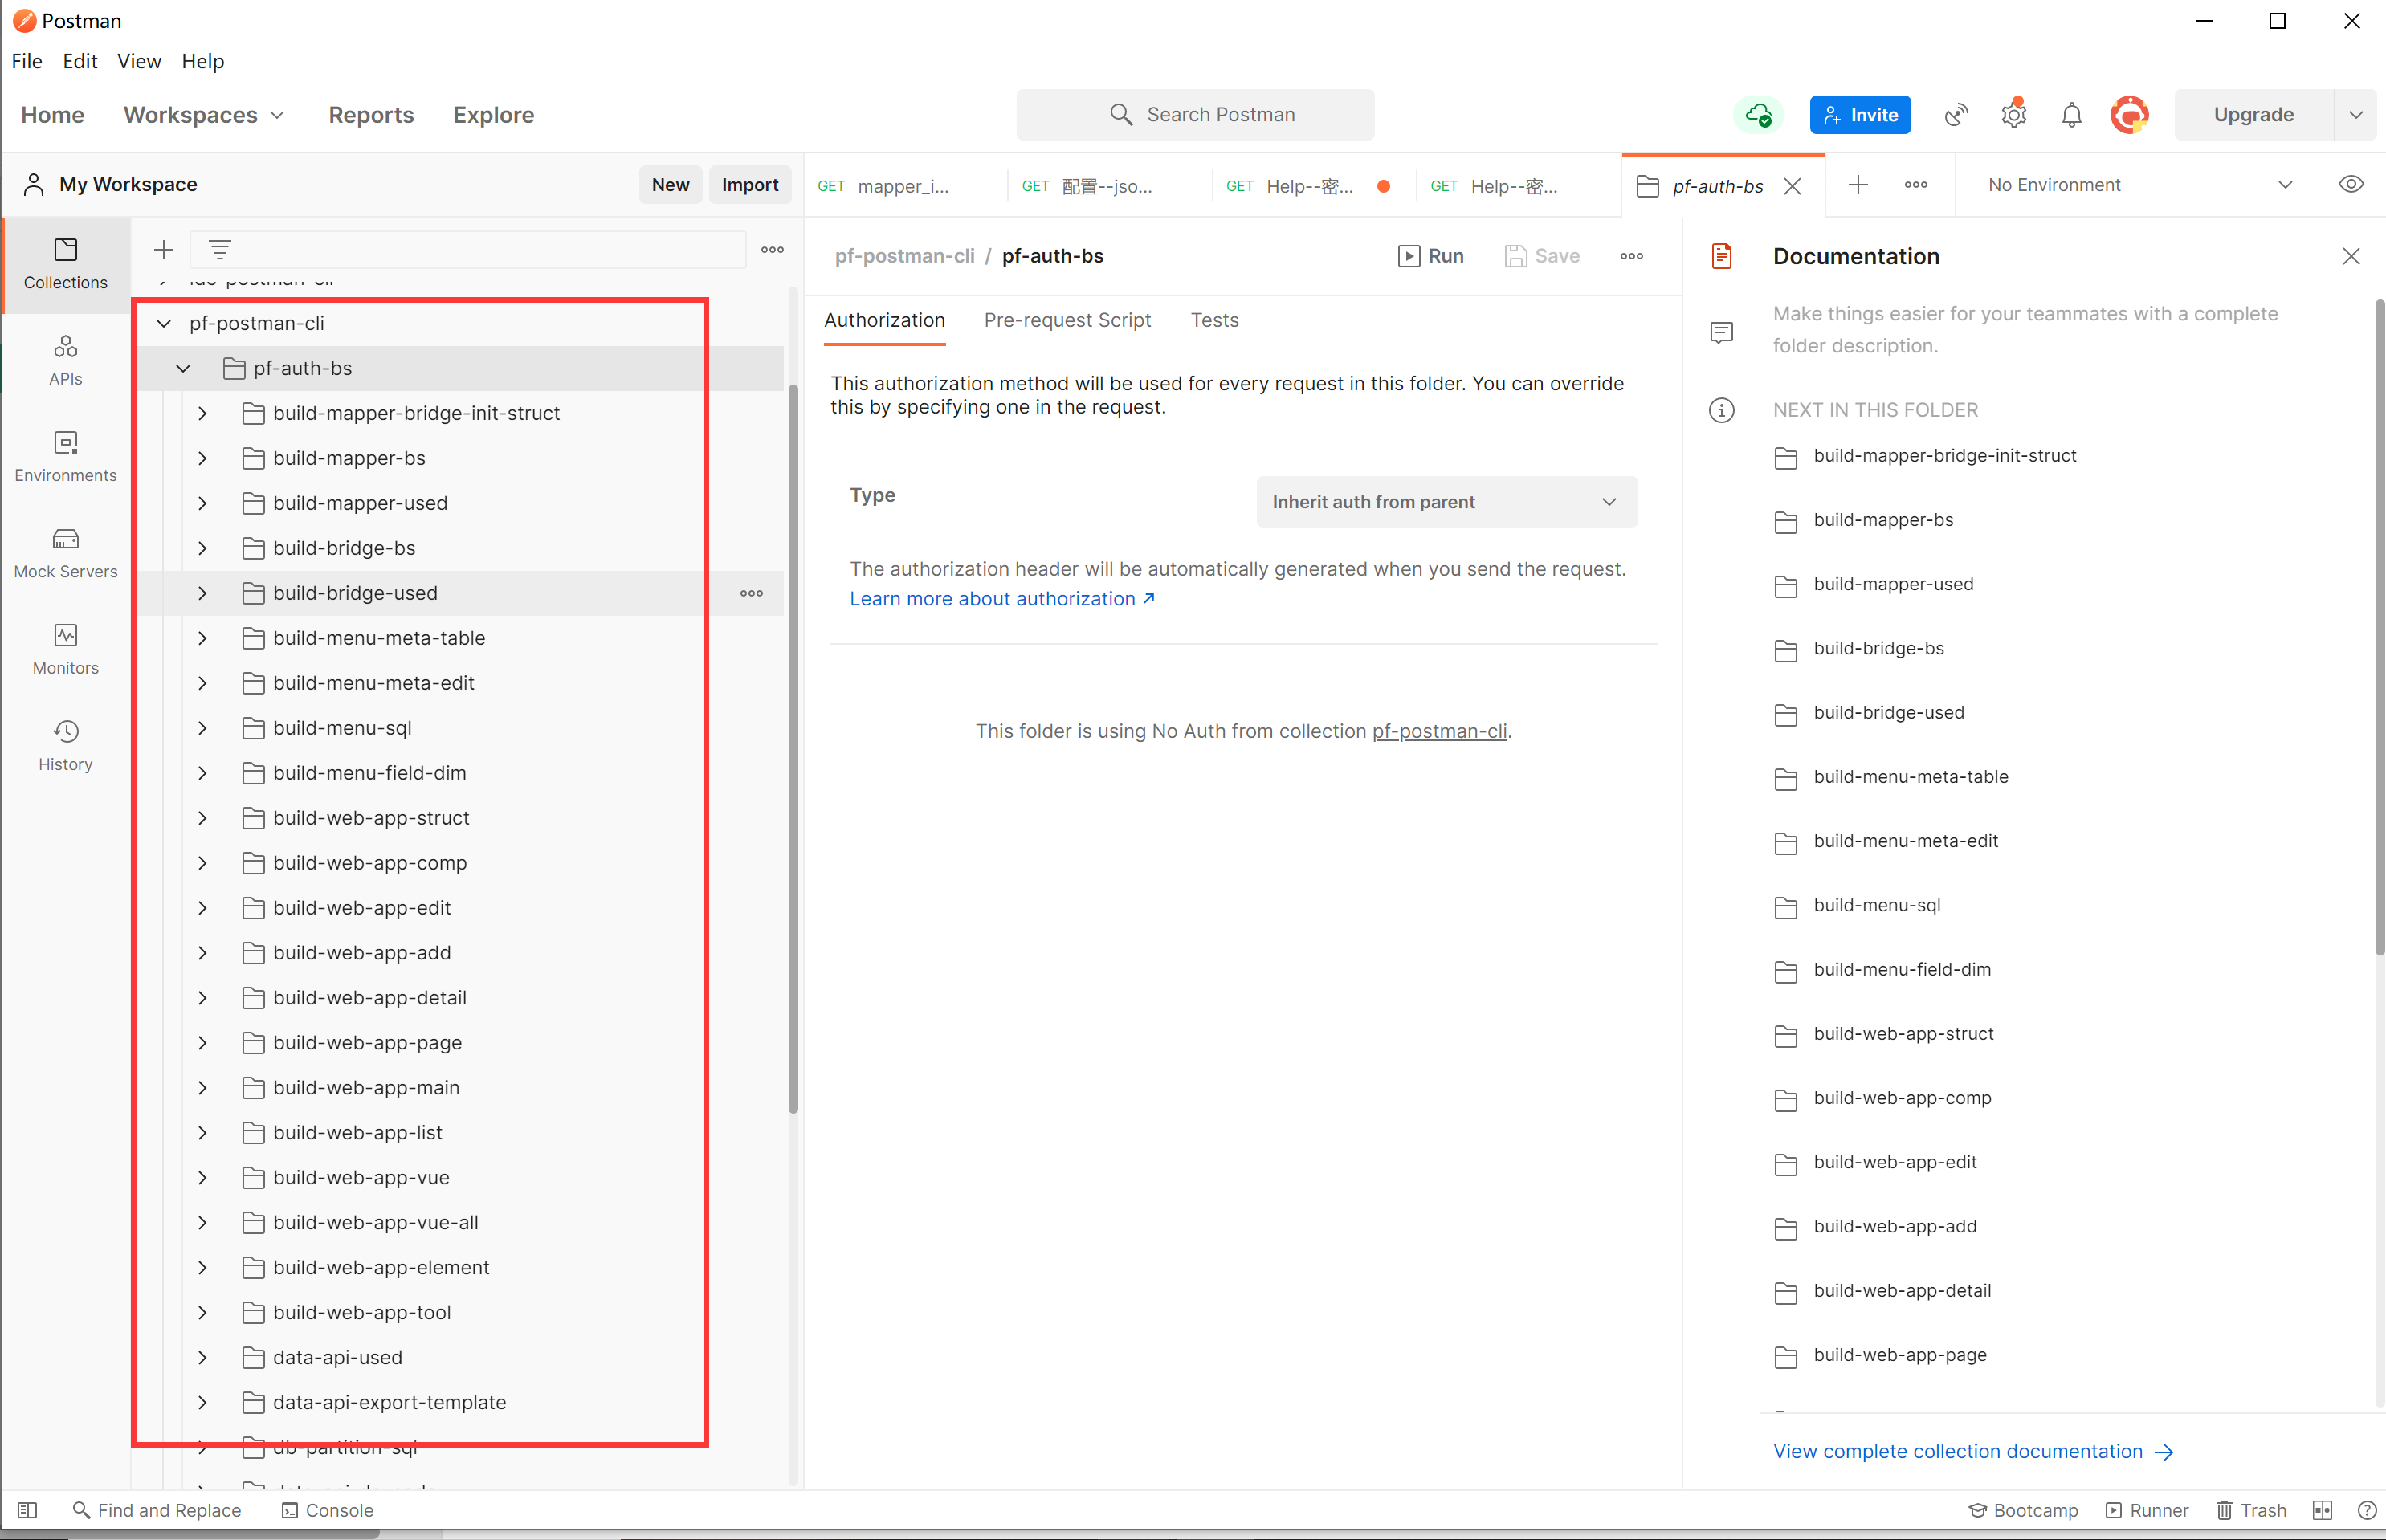Open the Help menu

pos(203,61)
